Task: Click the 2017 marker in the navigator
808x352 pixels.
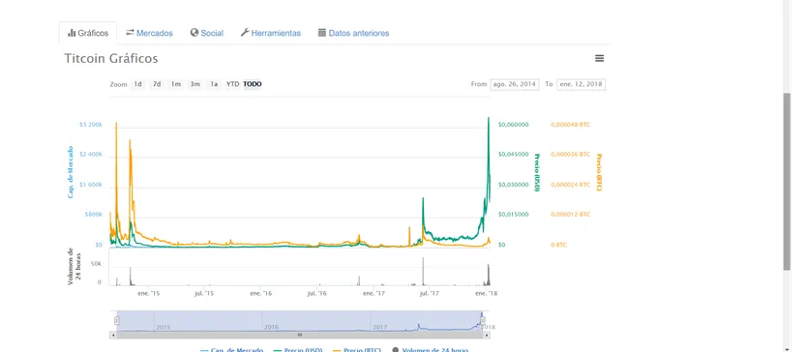Action: point(379,327)
